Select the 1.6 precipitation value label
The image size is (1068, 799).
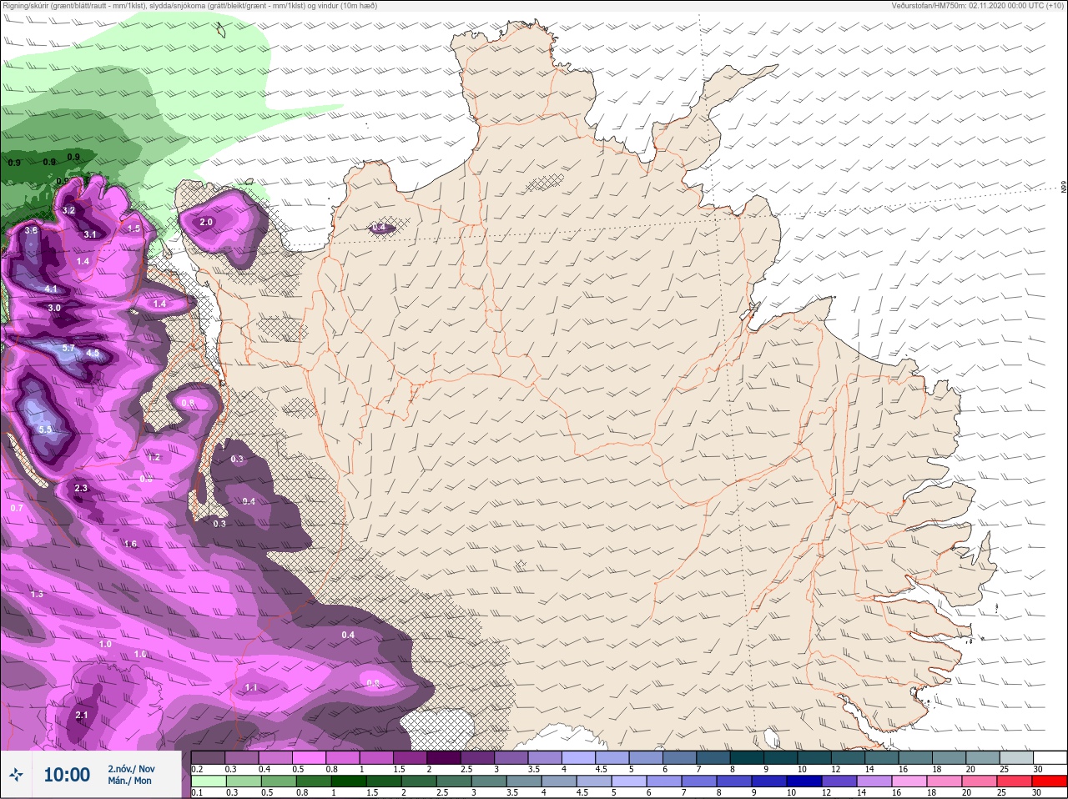coord(130,545)
